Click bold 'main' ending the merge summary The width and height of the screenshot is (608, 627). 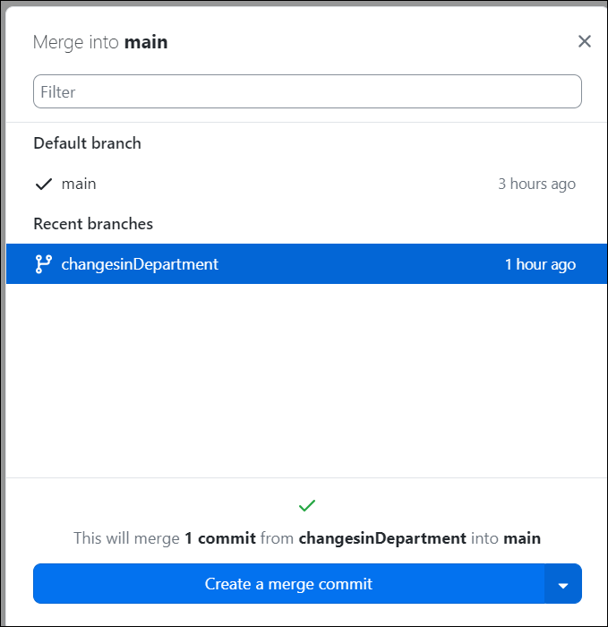[522, 538]
